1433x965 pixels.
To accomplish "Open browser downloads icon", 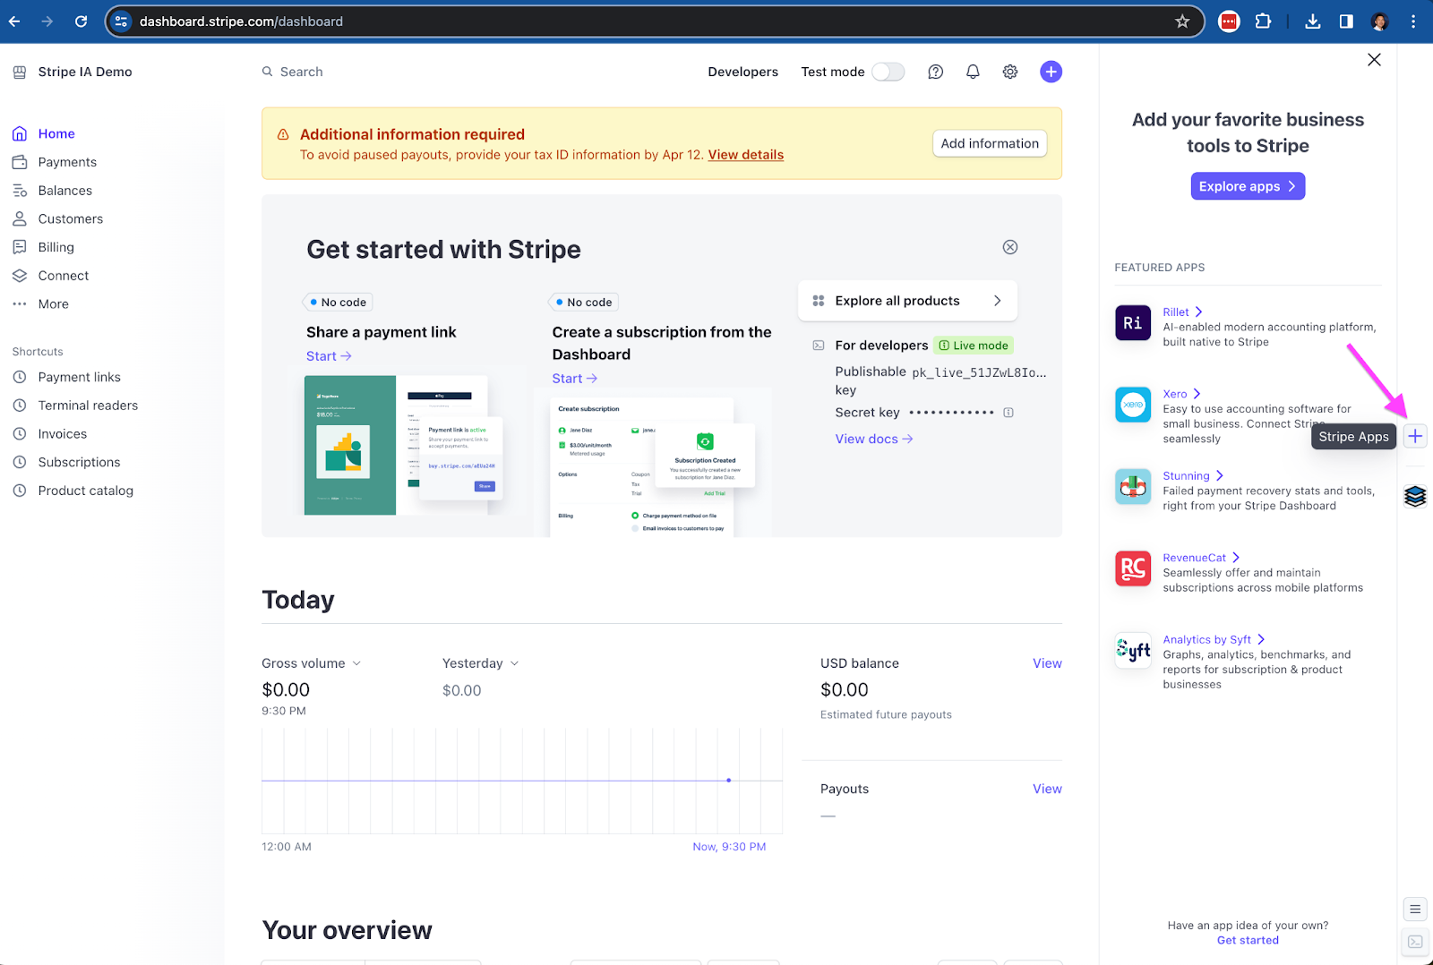I will (1313, 21).
